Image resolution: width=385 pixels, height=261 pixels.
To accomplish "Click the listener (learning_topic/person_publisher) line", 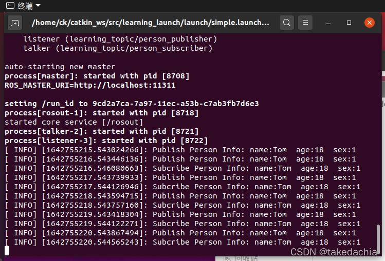I will coord(120,39).
